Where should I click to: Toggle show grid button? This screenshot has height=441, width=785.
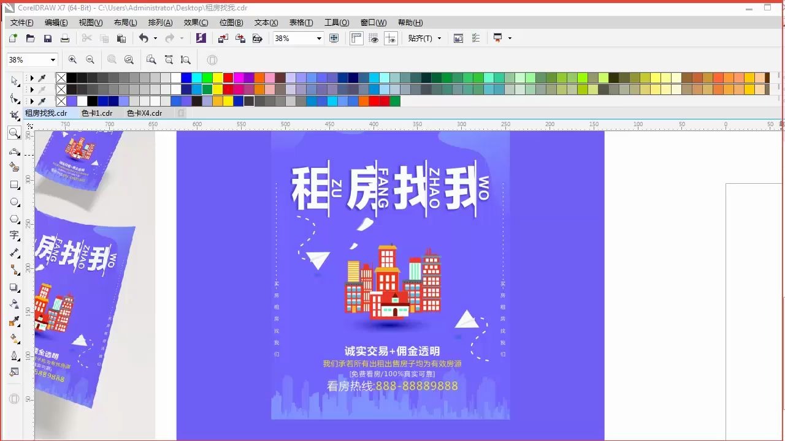[373, 38]
